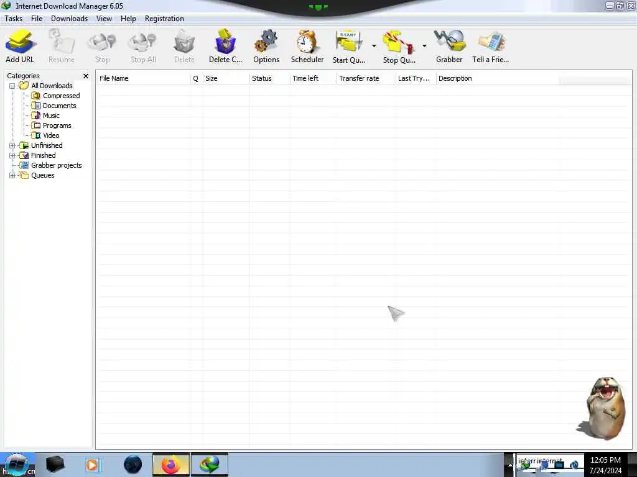Screen dimensions: 637x477
Task: Select the Music category
Action: (x=51, y=116)
